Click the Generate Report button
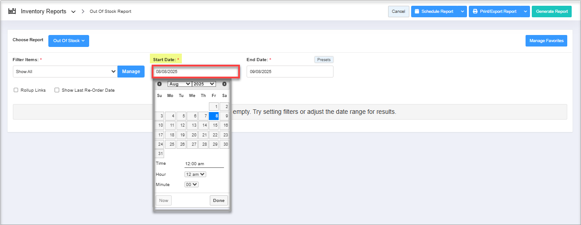The width and height of the screenshot is (581, 225). click(551, 12)
